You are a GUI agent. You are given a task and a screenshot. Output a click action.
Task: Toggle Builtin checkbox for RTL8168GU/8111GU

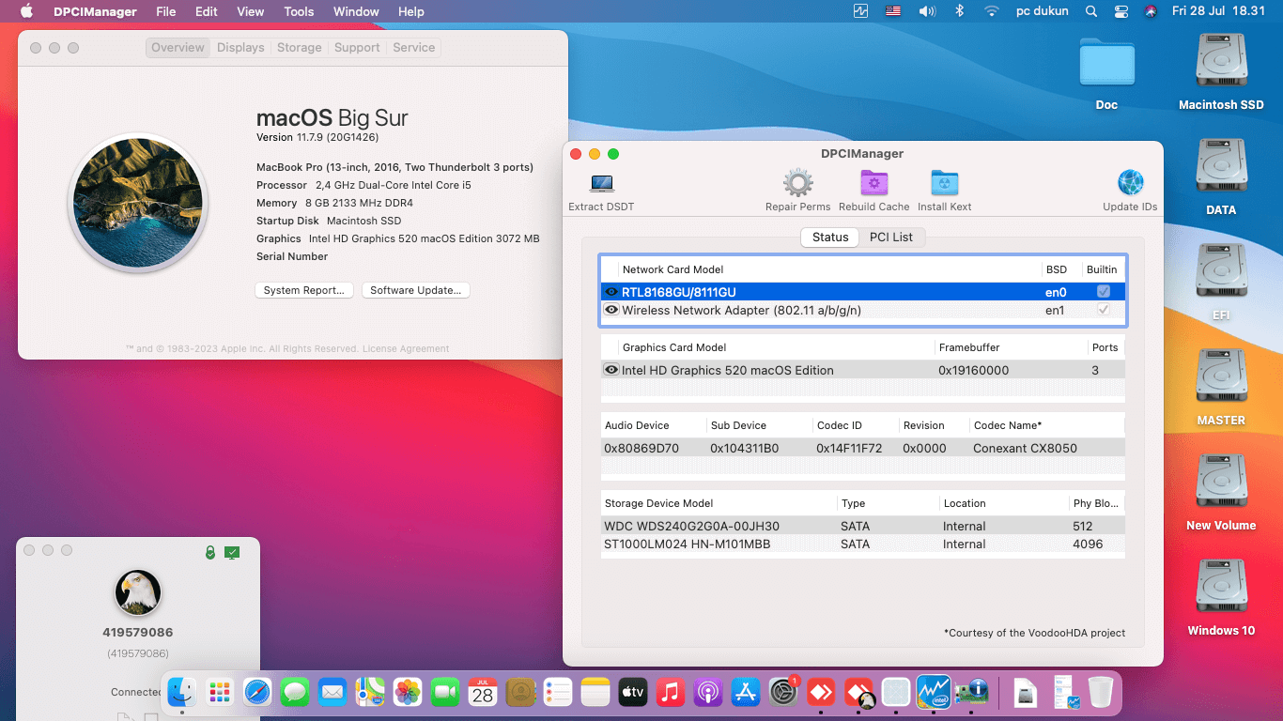click(1104, 292)
